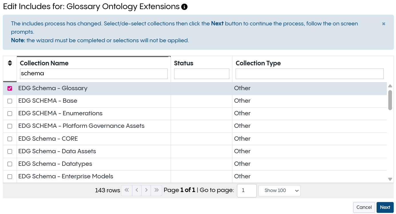Click the Collection Name column header
Viewport: 396px width, 214px height.
click(44, 63)
